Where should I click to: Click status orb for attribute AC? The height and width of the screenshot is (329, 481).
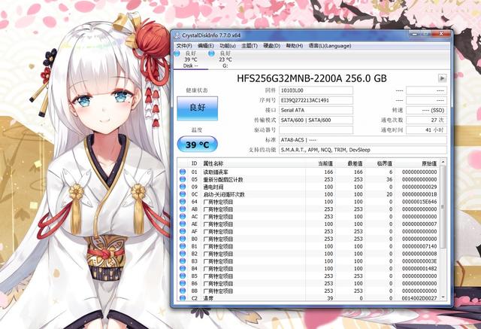click(x=183, y=216)
